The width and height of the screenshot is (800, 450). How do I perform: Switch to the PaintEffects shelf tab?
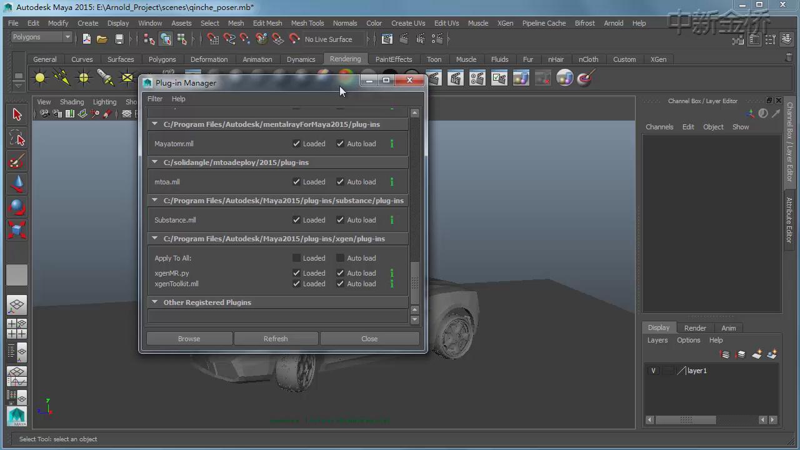[x=394, y=59]
